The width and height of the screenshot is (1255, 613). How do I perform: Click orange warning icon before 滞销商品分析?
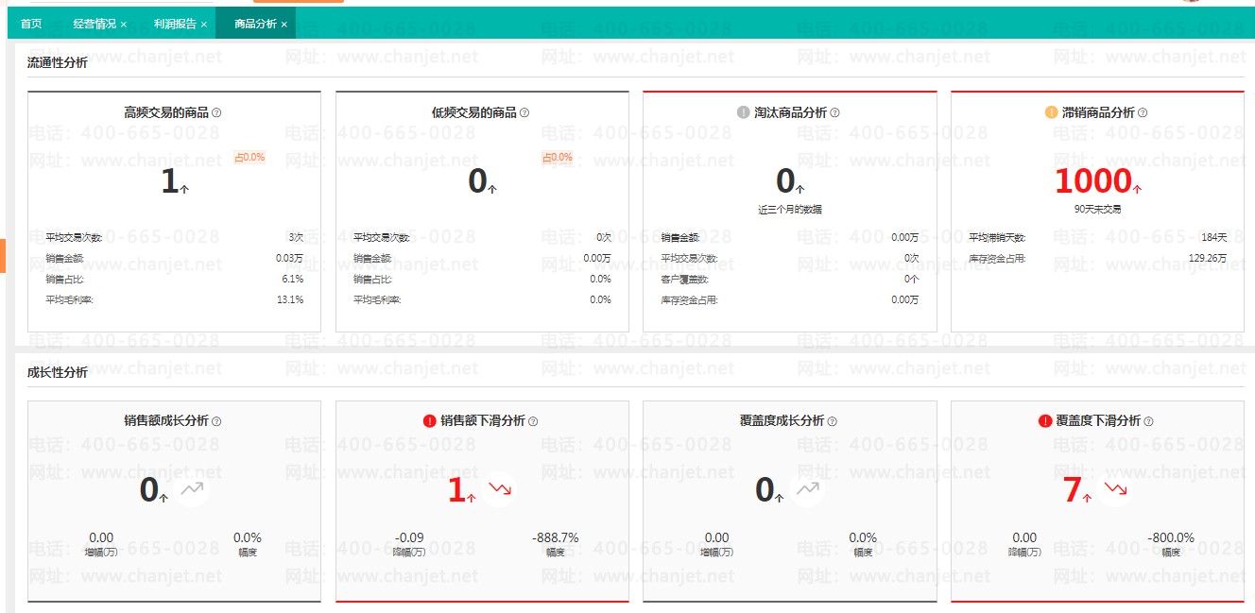1052,112
